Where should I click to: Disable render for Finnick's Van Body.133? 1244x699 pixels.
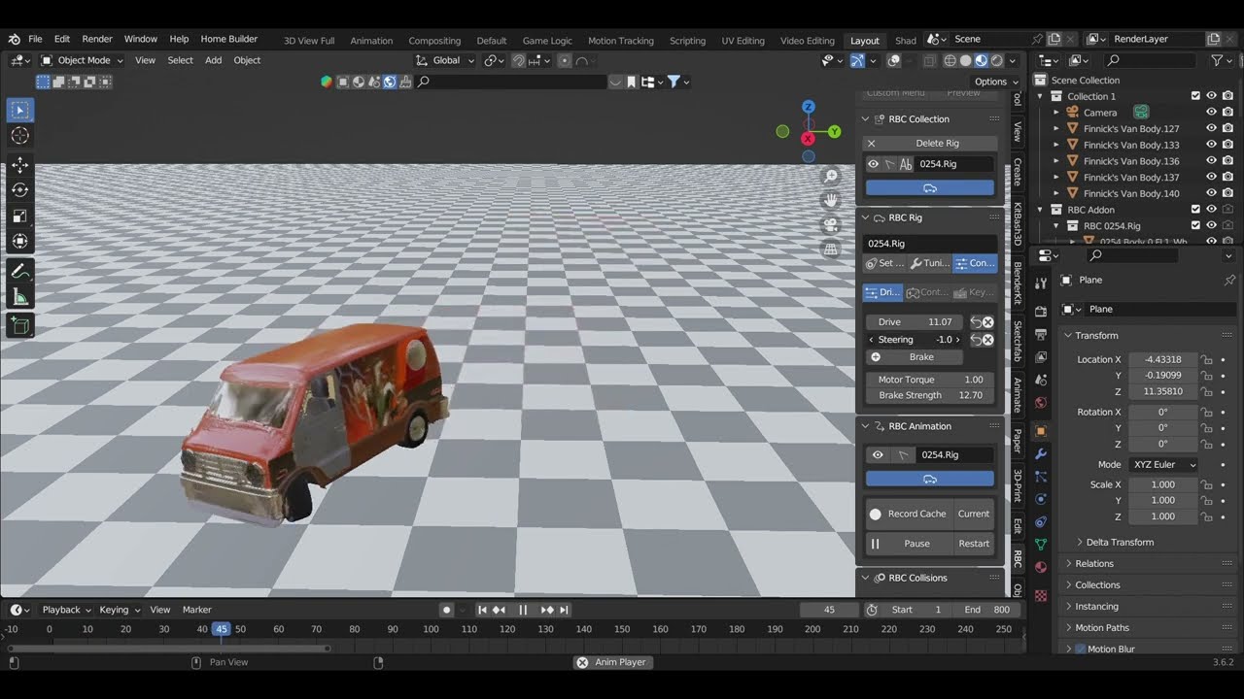1227,145
